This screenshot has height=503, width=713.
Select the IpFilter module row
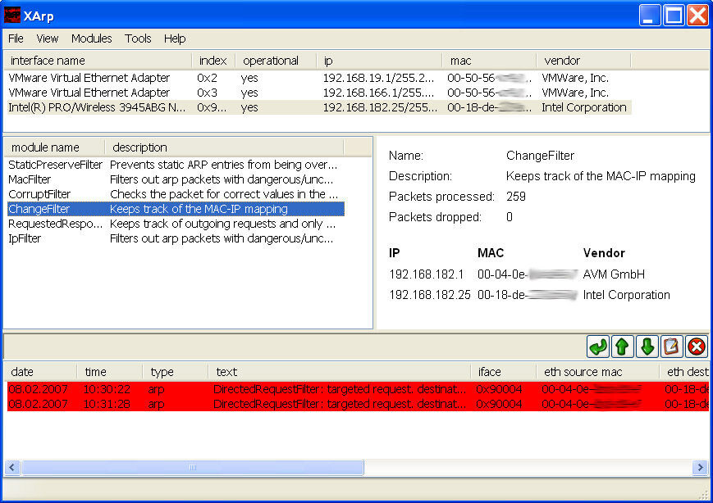click(x=25, y=238)
